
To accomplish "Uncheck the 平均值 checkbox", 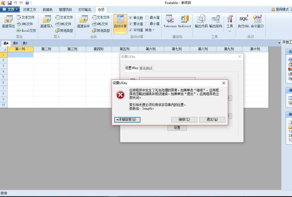I will click(x=130, y=30).
